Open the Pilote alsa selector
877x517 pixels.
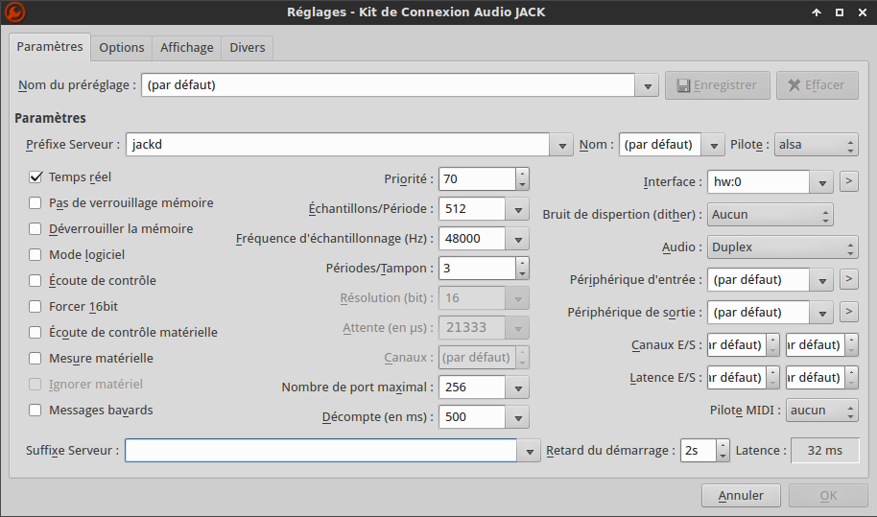(x=816, y=145)
